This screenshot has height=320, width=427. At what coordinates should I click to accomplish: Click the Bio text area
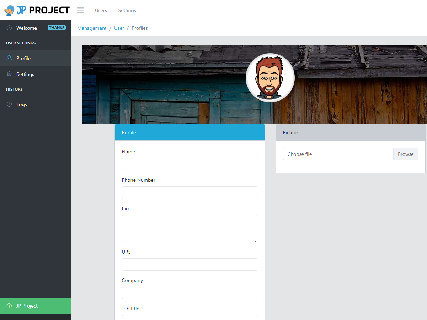(x=190, y=228)
